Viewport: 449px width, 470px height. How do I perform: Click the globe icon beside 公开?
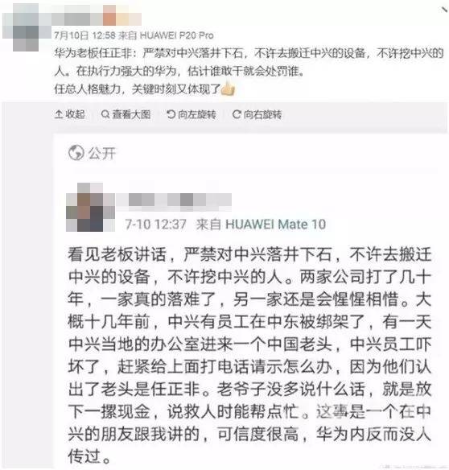76,153
